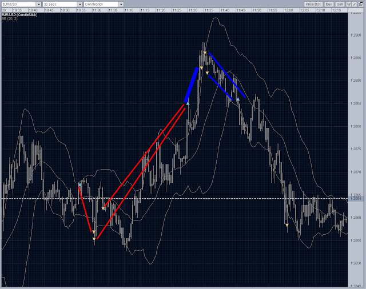Click the 12:00 time axis label
This screenshot has width=366, height=289.
(x=288, y=10)
